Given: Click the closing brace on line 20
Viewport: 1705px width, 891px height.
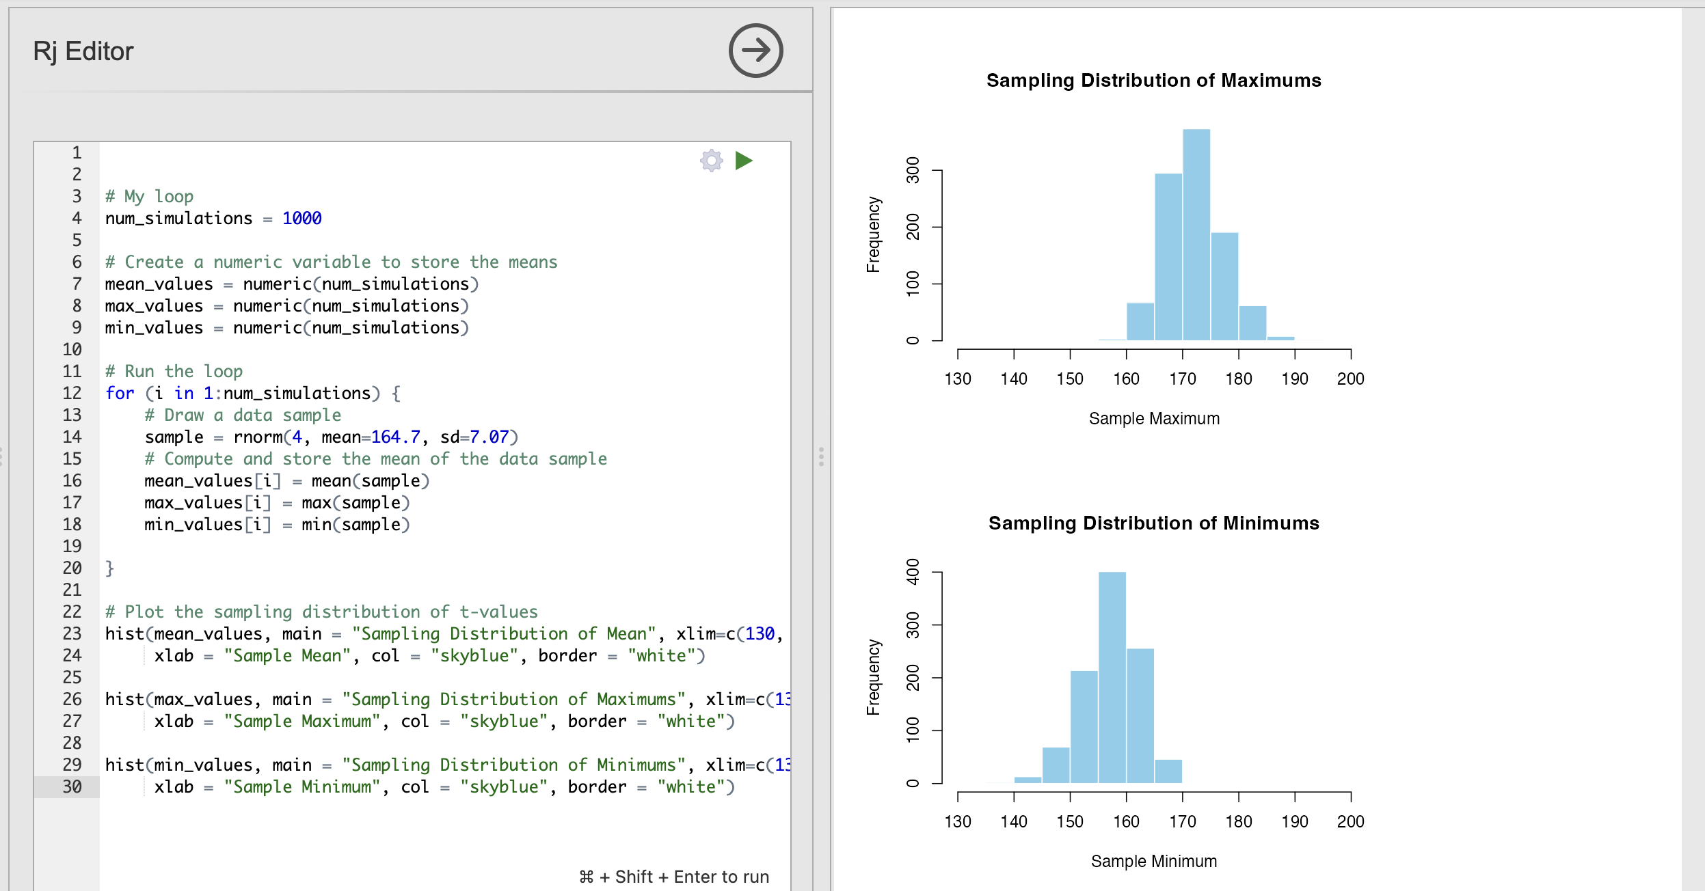Looking at the screenshot, I should 109,568.
